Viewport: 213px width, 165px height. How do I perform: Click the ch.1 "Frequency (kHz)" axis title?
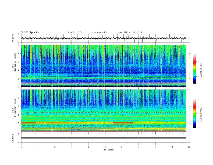15,63
